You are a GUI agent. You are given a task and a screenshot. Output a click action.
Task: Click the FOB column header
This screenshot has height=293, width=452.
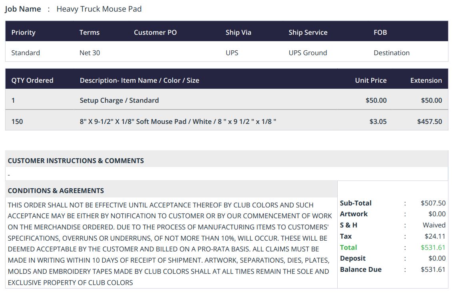380,32
